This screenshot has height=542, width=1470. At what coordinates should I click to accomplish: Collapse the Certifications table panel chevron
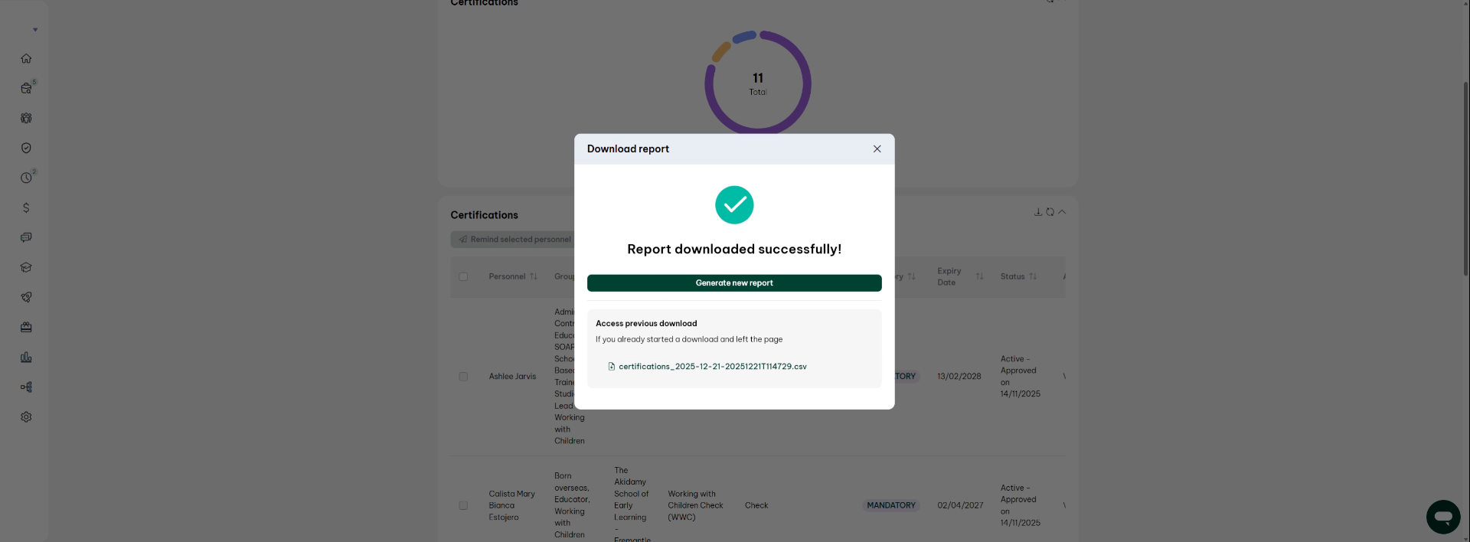[1062, 212]
